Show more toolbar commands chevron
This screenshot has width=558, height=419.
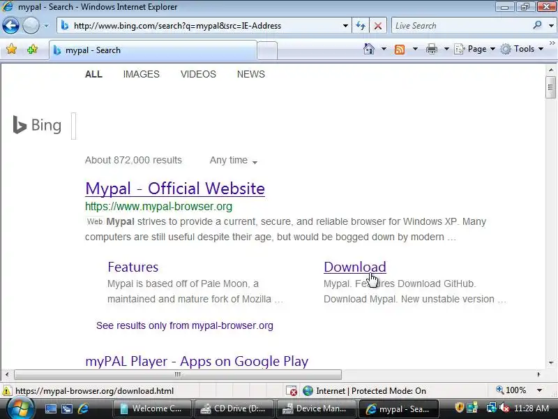(552, 43)
